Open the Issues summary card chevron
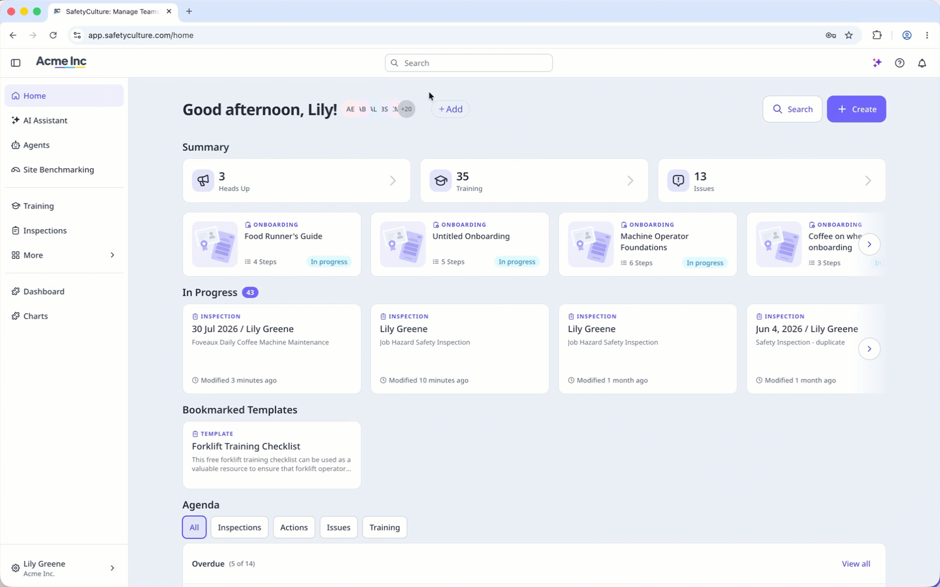This screenshot has width=940, height=587. 868,181
